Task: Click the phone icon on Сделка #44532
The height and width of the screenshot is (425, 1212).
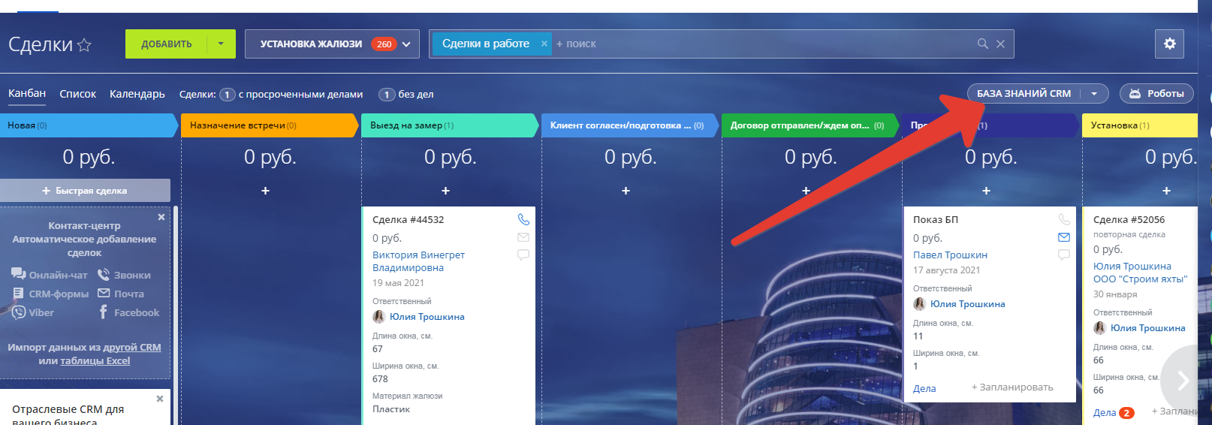Action: (523, 219)
